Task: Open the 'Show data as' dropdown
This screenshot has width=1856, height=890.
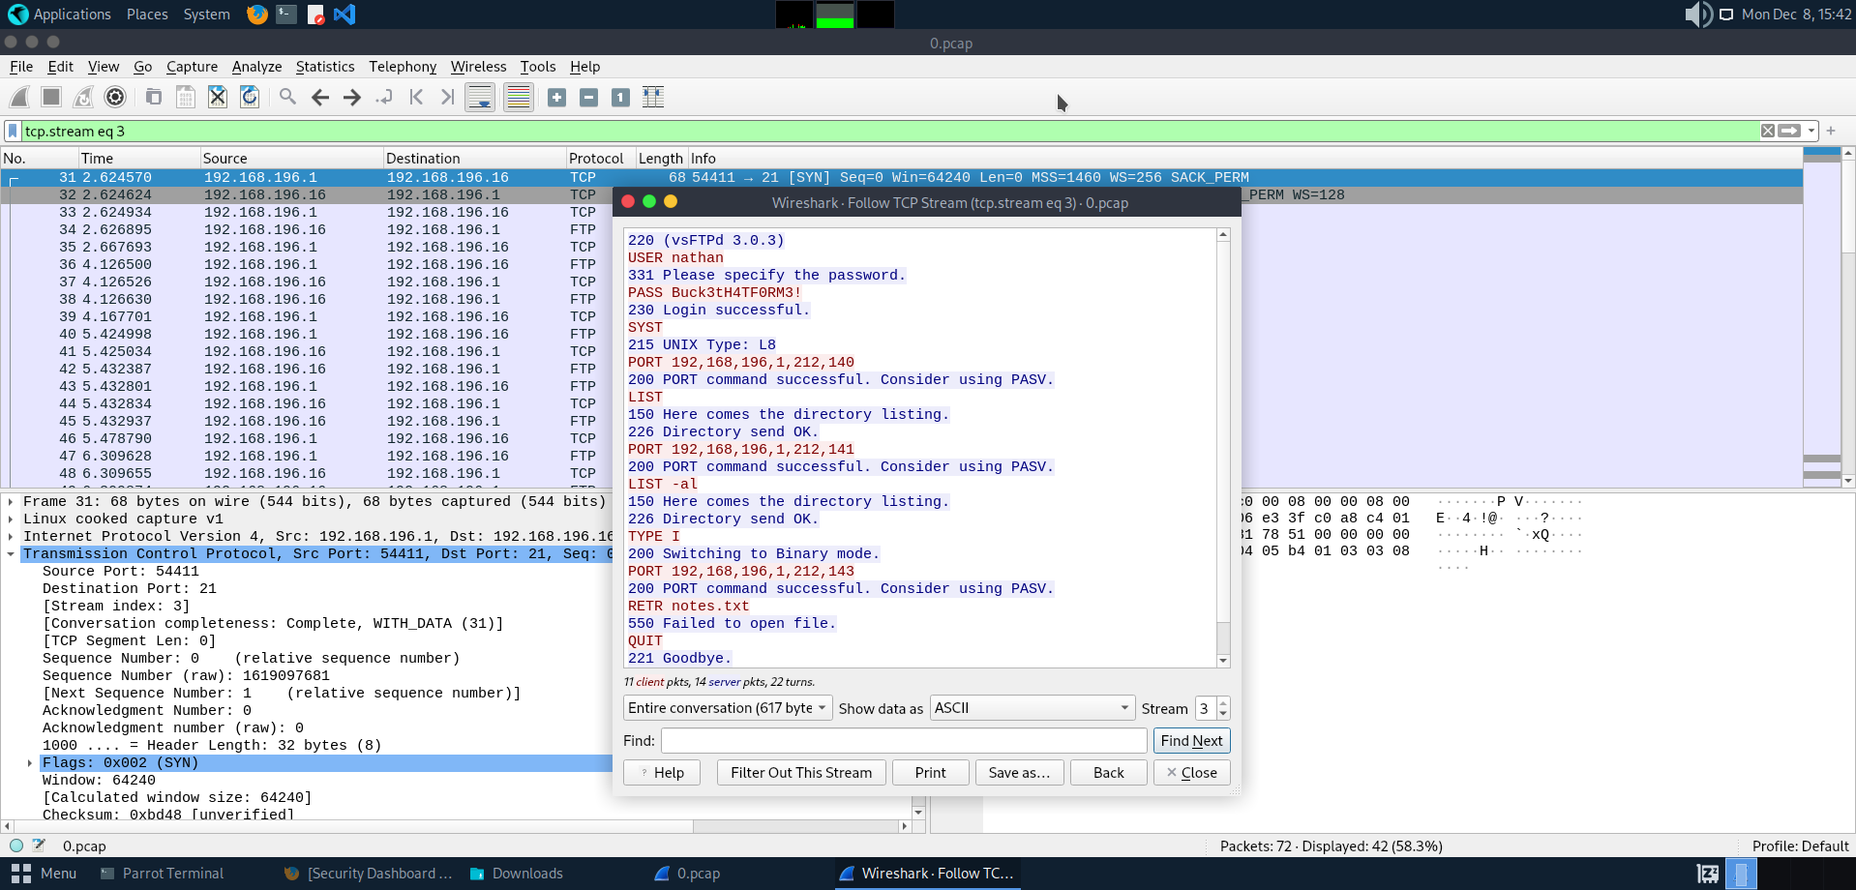Action: [1031, 707]
